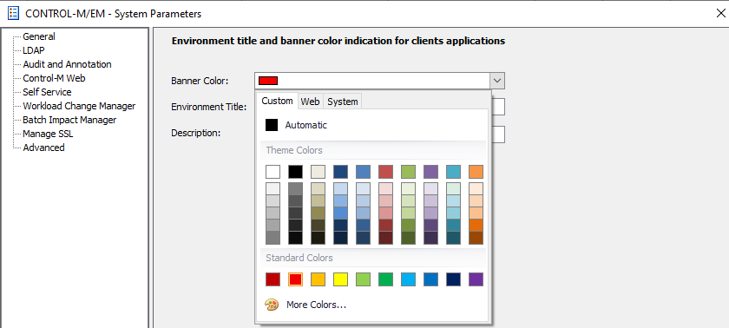This screenshot has height=328, width=729.
Task: Select Workload Change Manager node
Action: pos(79,106)
